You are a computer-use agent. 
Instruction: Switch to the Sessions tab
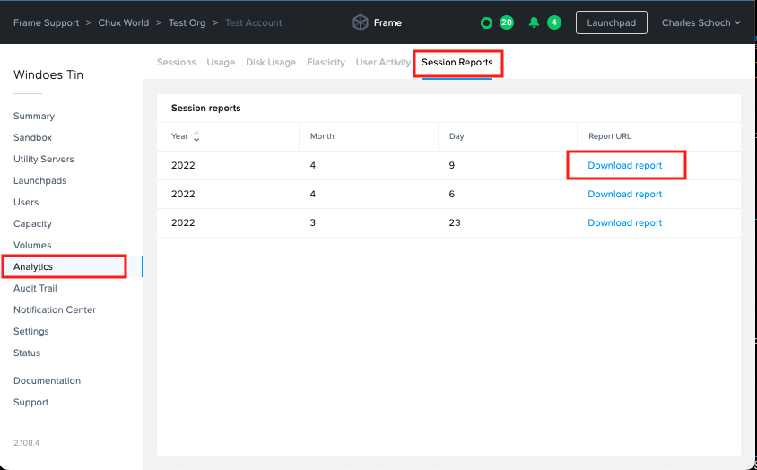coord(176,62)
